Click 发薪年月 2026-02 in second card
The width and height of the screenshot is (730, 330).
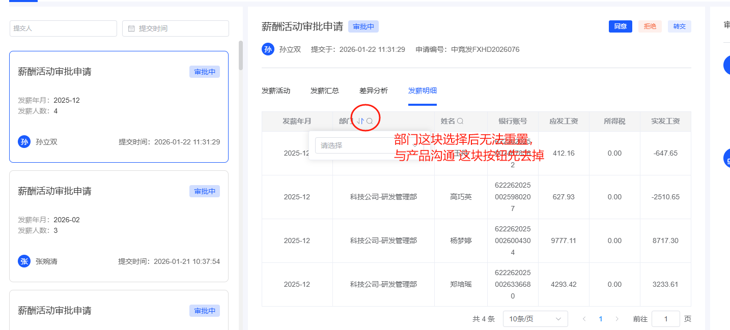coord(49,220)
